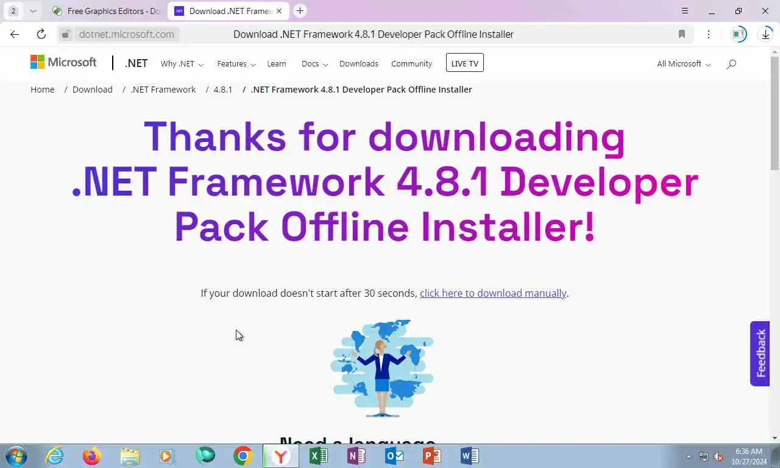Expand the Features menu
This screenshot has width=780, height=468.
(236, 63)
